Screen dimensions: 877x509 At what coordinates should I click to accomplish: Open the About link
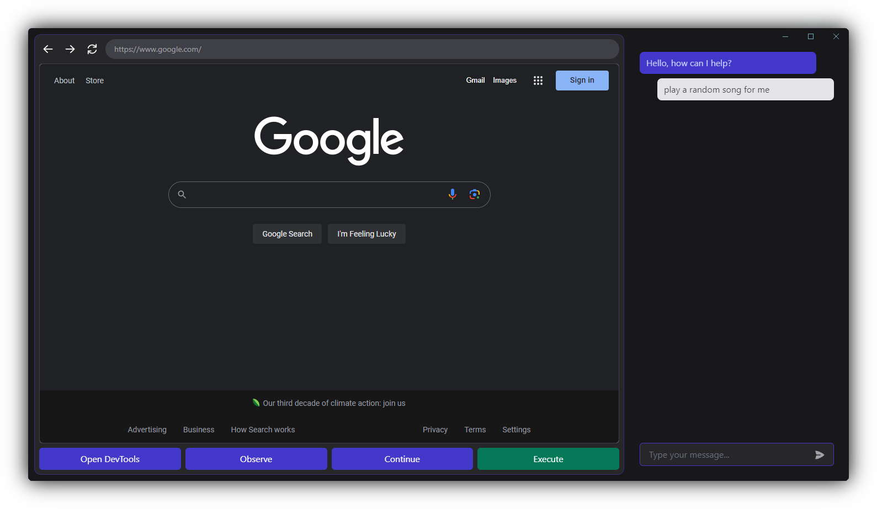[64, 81]
